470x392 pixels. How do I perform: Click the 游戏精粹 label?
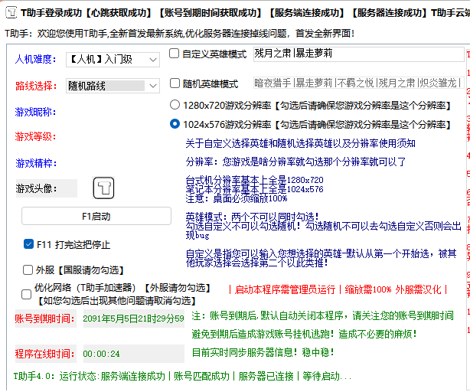(x=36, y=163)
